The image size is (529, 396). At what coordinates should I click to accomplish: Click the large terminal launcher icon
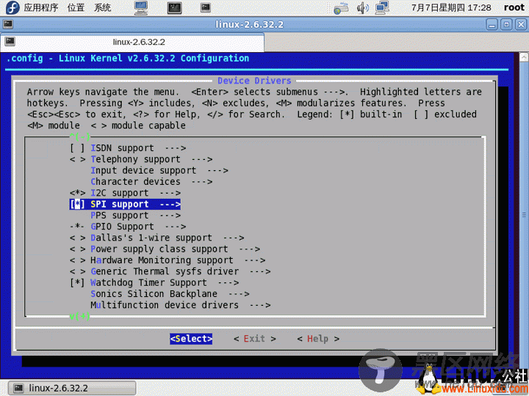tap(175, 8)
